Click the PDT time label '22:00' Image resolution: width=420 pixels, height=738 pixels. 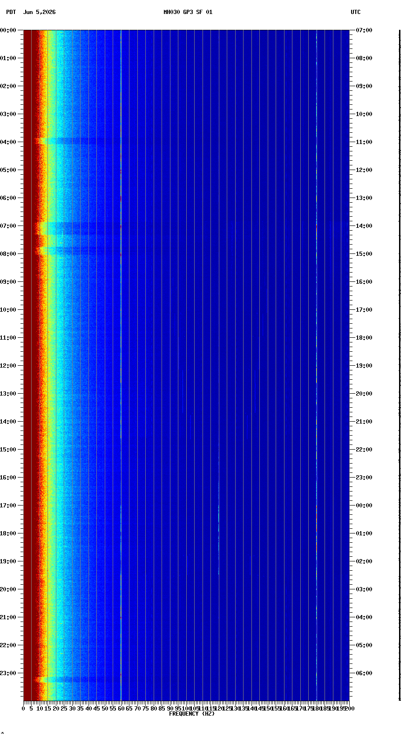click(x=8, y=645)
